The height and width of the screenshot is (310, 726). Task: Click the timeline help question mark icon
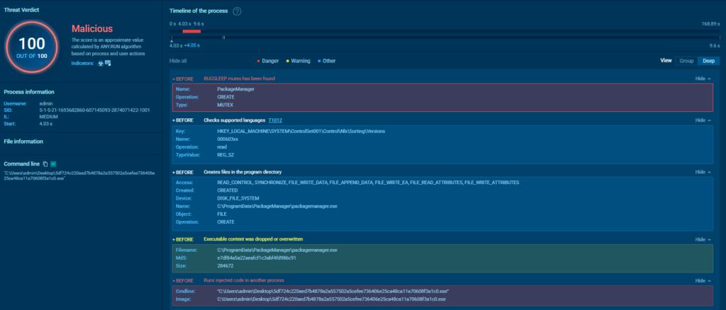click(x=237, y=11)
